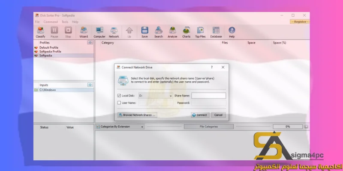Close the Connect Network Drive dialog
The image size is (343, 171).
coord(223,67)
